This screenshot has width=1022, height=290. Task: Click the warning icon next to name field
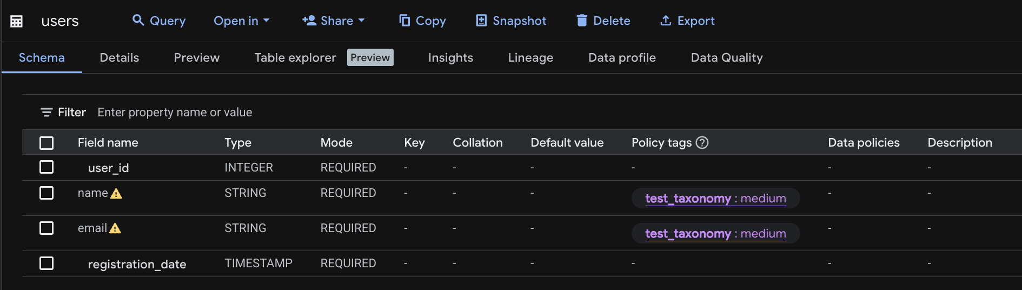[116, 194]
